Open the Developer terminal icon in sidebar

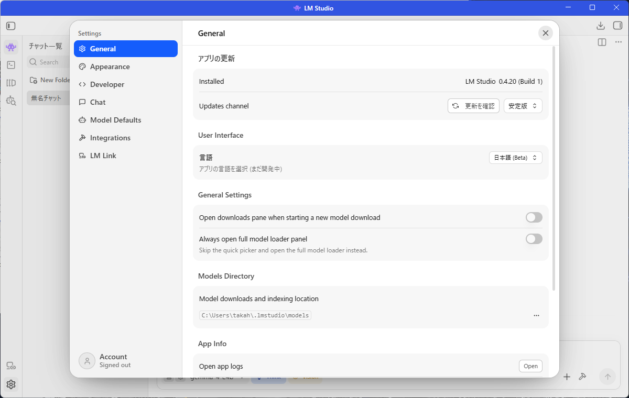[x=11, y=65]
